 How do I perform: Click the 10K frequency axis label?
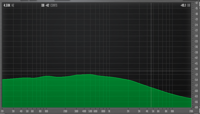click(x=172, y=111)
